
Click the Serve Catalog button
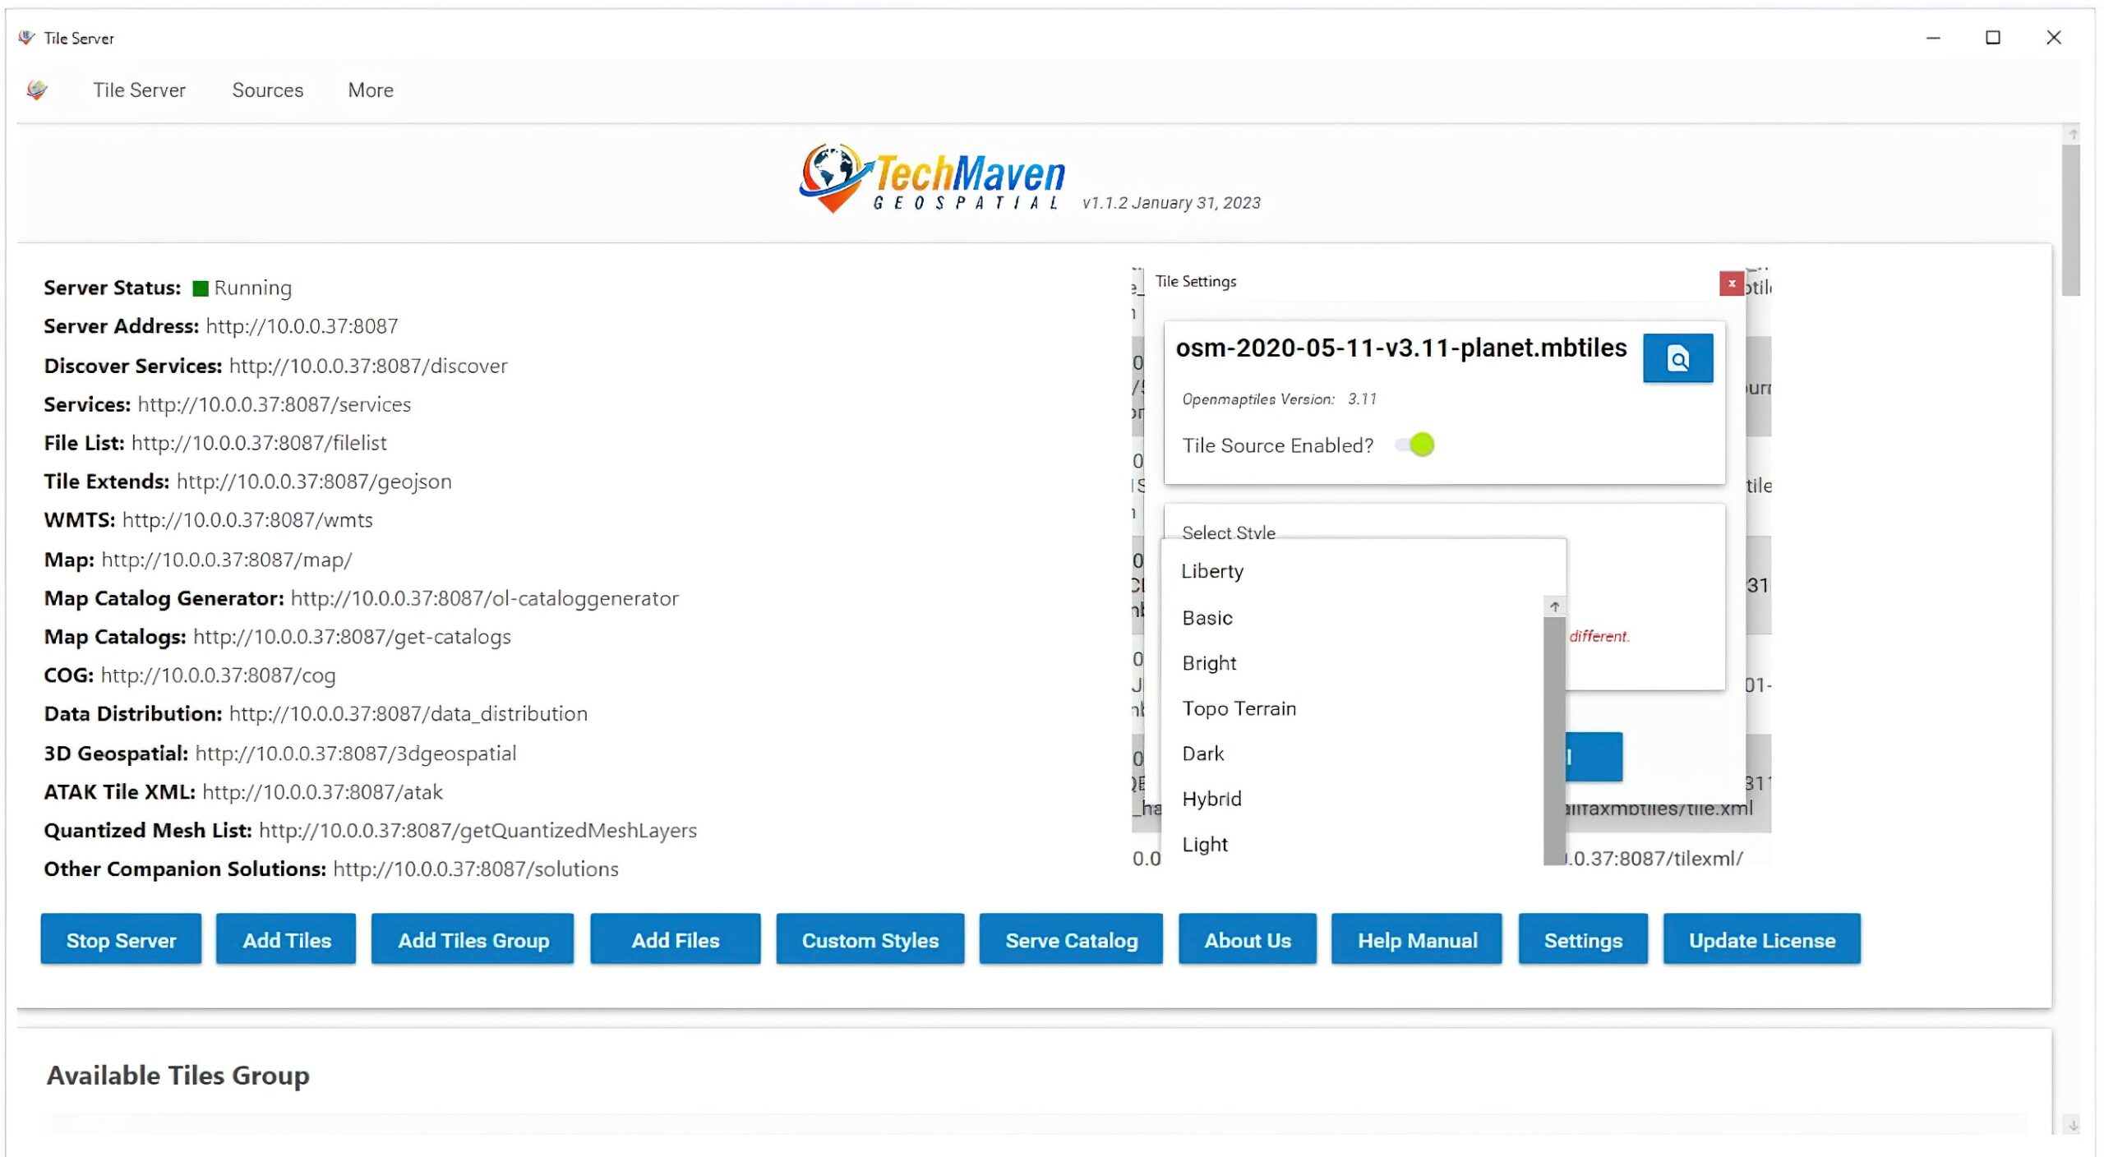(1071, 939)
